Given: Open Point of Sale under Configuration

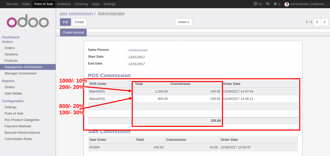Looking at the screenshot, I should (x=14, y=114).
